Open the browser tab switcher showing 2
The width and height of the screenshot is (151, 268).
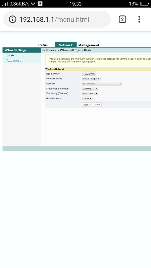tap(122, 19)
